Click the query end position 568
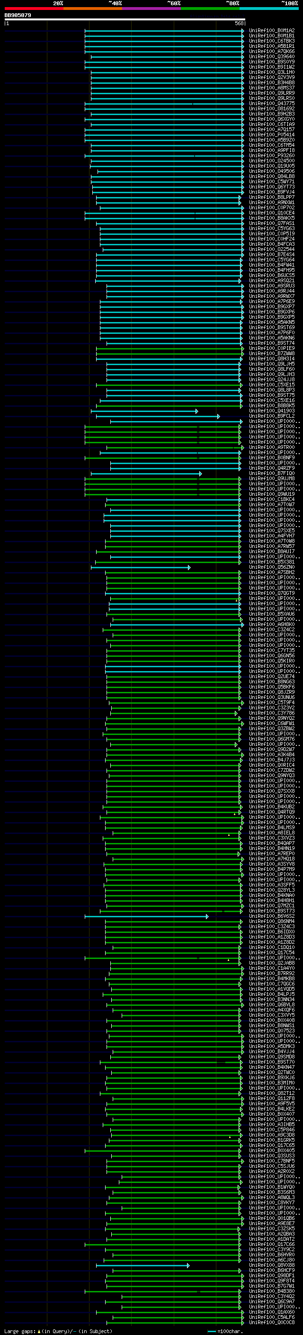The image size is (303, 1335). 239,23
